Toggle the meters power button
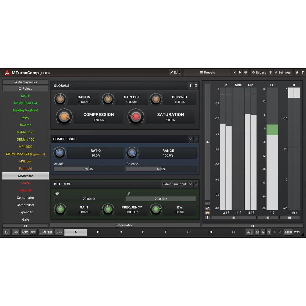306x306 pixels. [x=207, y=213]
